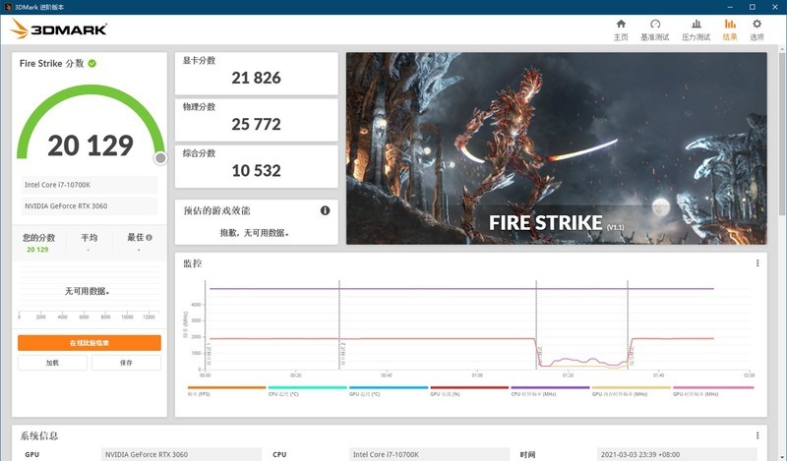Click the 3DMark logo in header

pyautogui.click(x=58, y=29)
